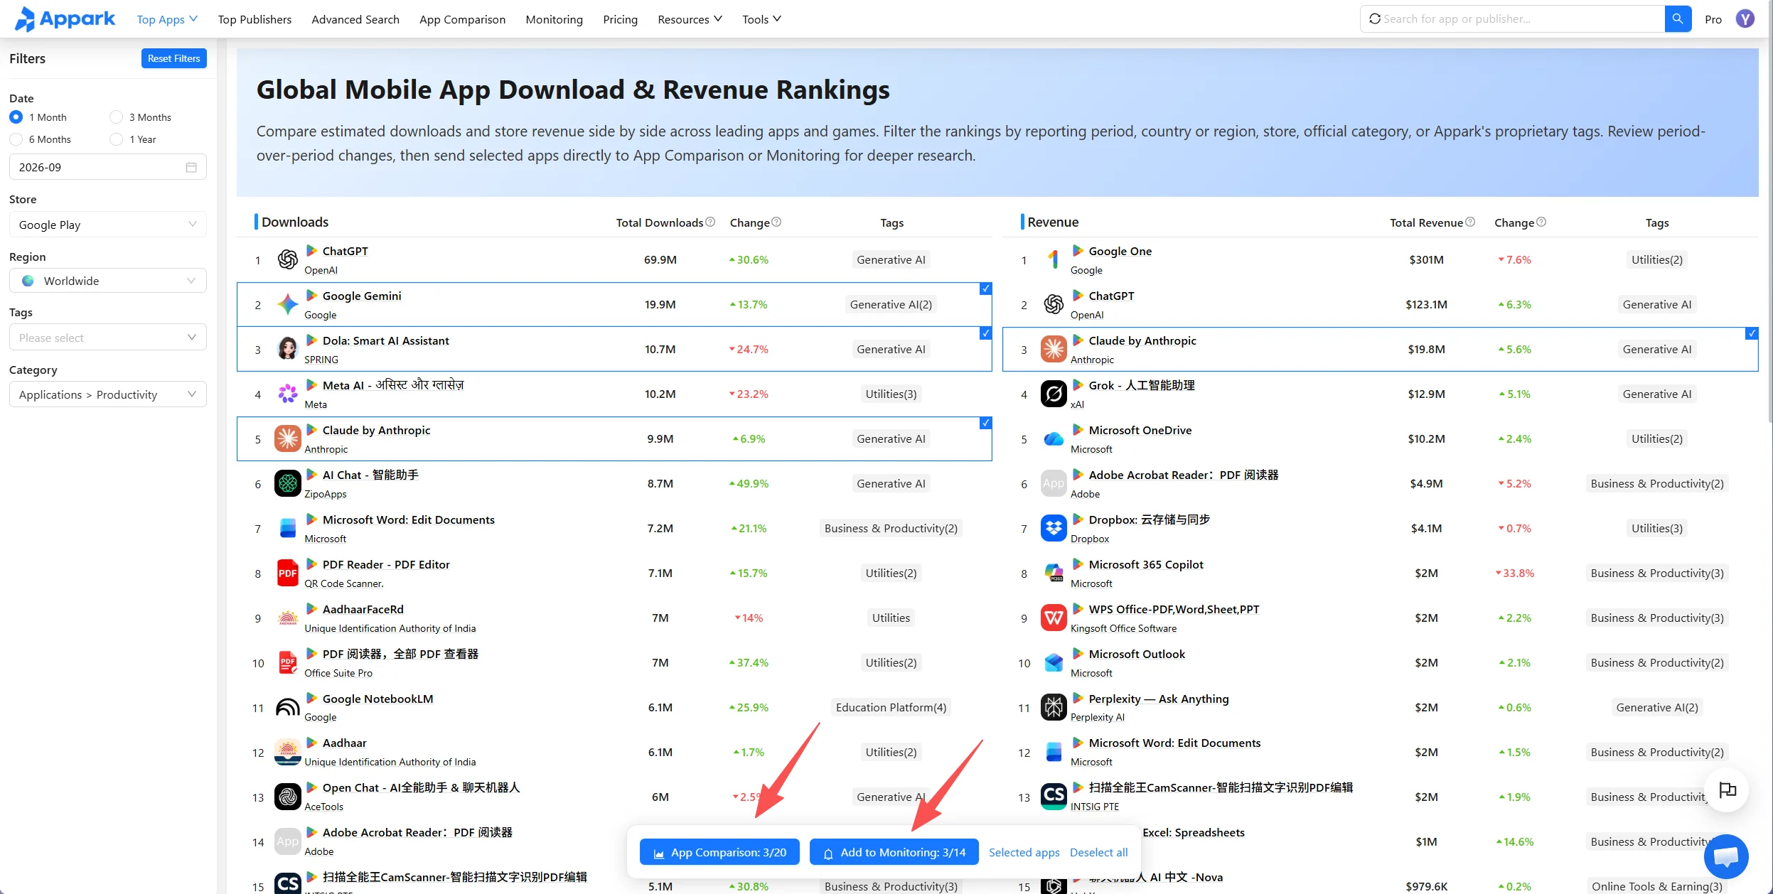Screen dimensions: 1773x894
Task: Uncheck Claude by Anthropic revenue row checkbox
Action: pos(1752,333)
